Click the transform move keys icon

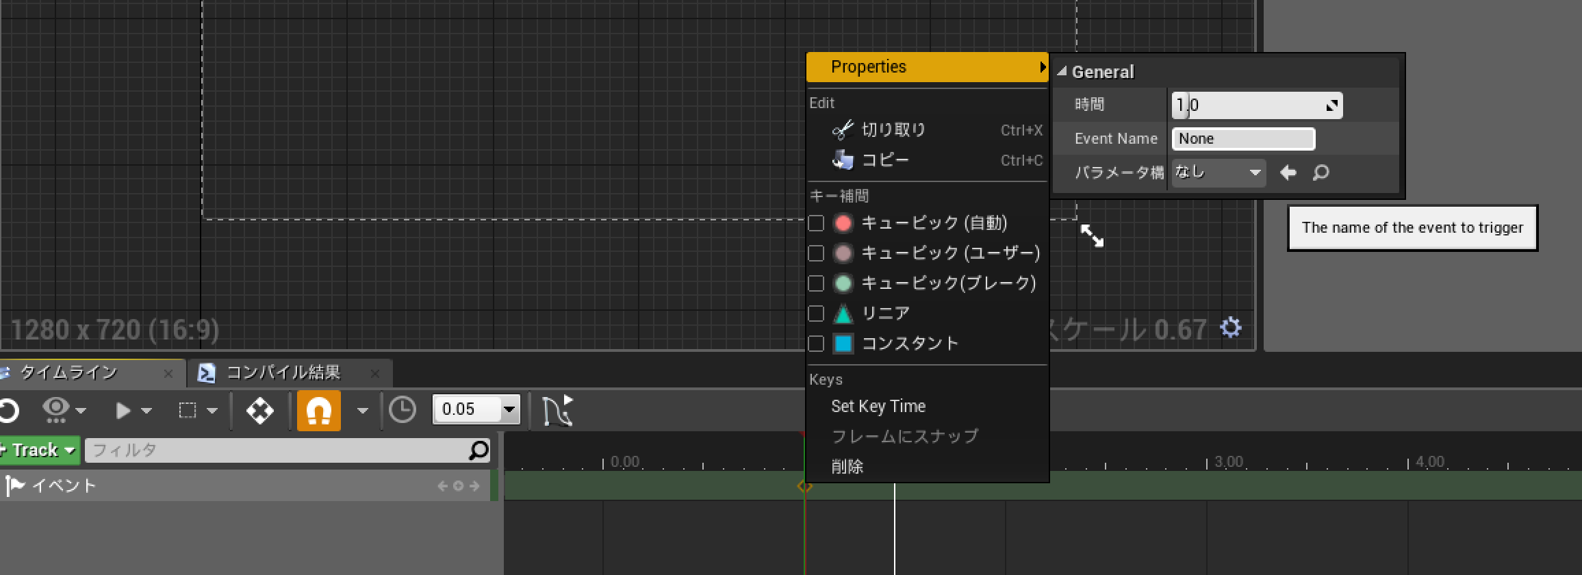(260, 411)
